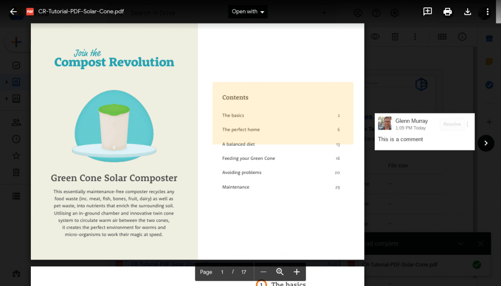Open Shared with me in sidebar

click(x=16, y=122)
